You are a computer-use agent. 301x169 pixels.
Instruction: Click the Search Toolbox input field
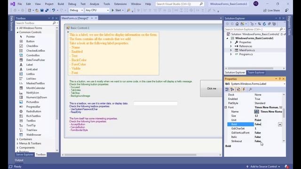[x=34, y=23]
